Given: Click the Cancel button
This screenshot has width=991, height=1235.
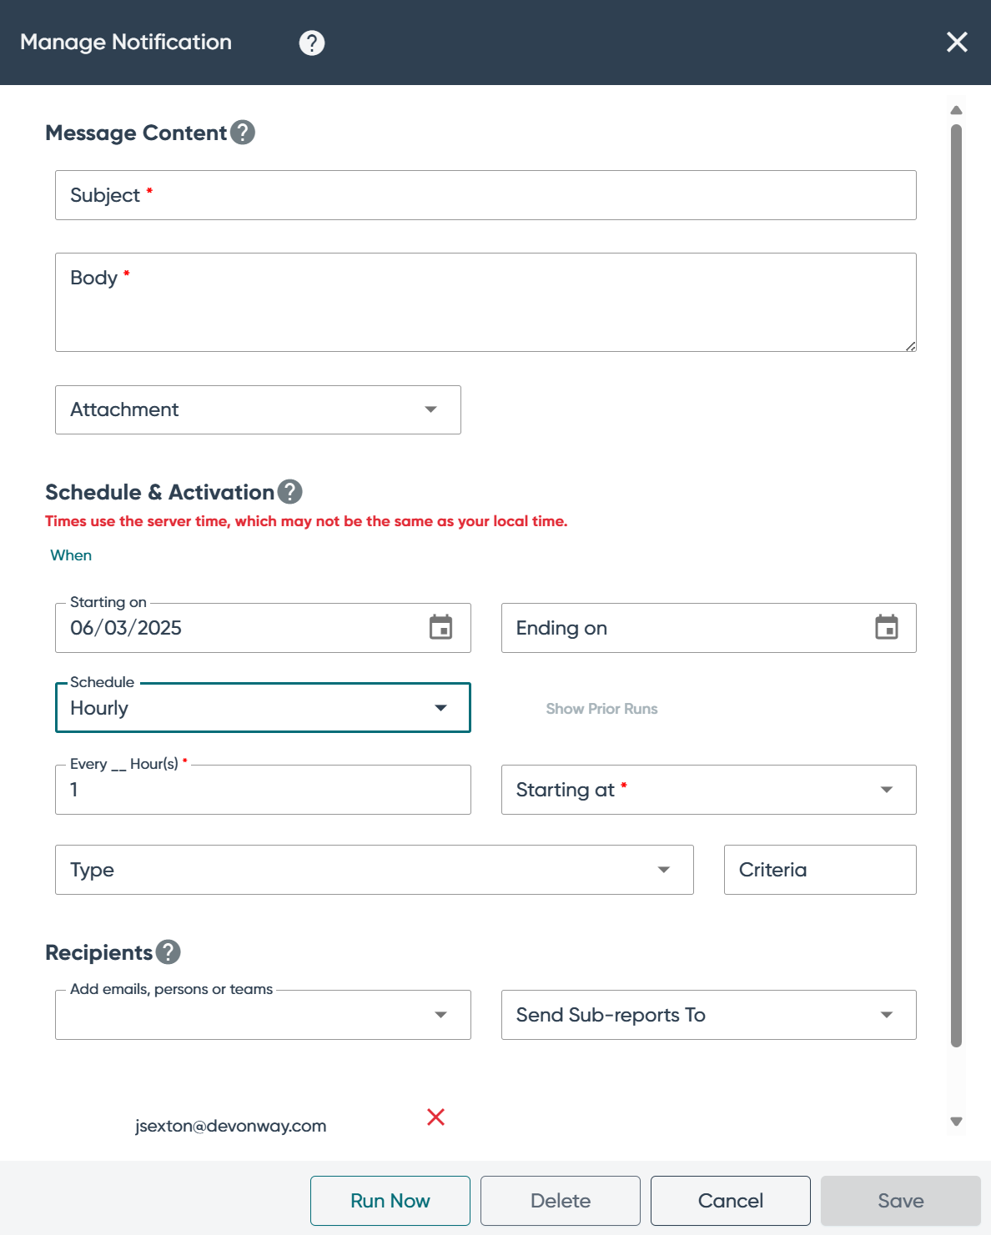Looking at the screenshot, I should coord(731,1201).
